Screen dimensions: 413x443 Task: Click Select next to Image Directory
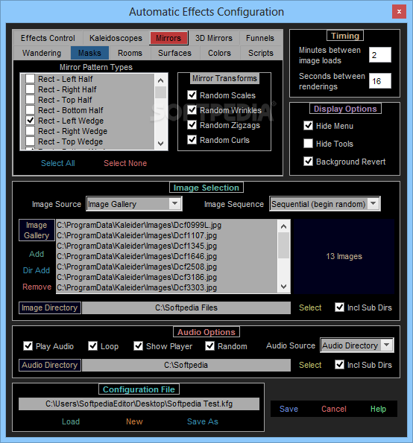[x=310, y=307]
